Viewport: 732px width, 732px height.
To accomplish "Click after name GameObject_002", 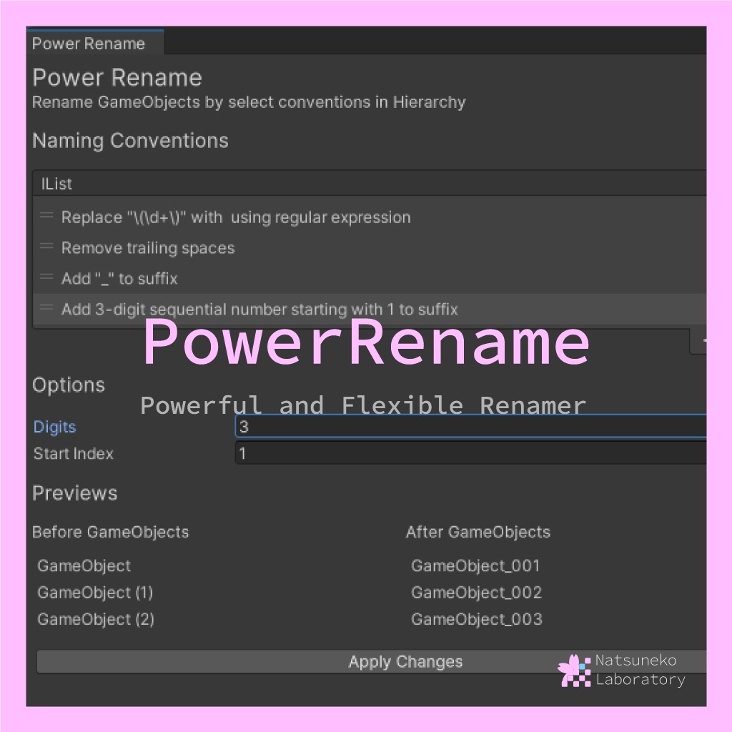I will tap(476, 593).
